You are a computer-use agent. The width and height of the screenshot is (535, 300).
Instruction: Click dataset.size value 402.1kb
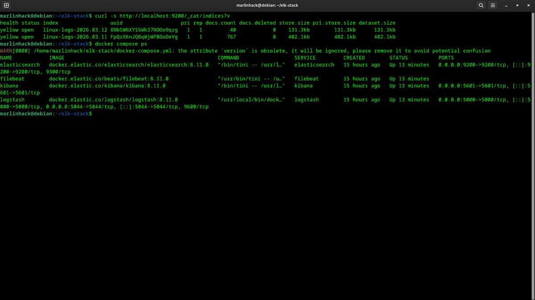point(385,37)
